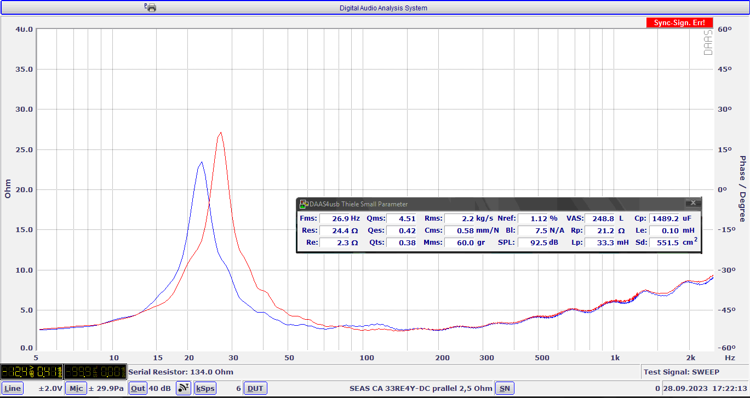750x398 pixels.
Task: Click the DAAS4usb Thiele Small window icon
Action: click(304, 204)
